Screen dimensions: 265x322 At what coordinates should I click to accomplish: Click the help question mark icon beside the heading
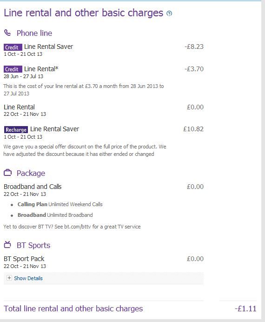(x=169, y=13)
